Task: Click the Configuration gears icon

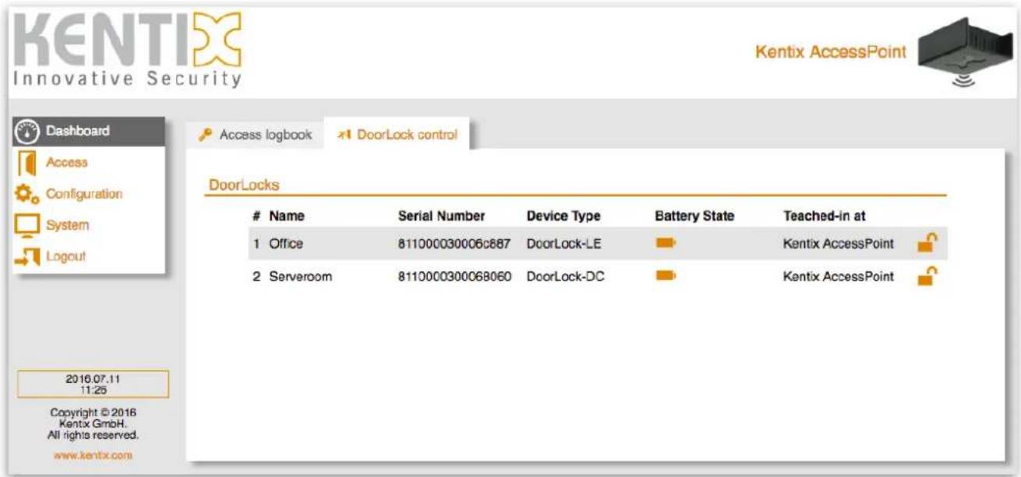Action: [26, 194]
